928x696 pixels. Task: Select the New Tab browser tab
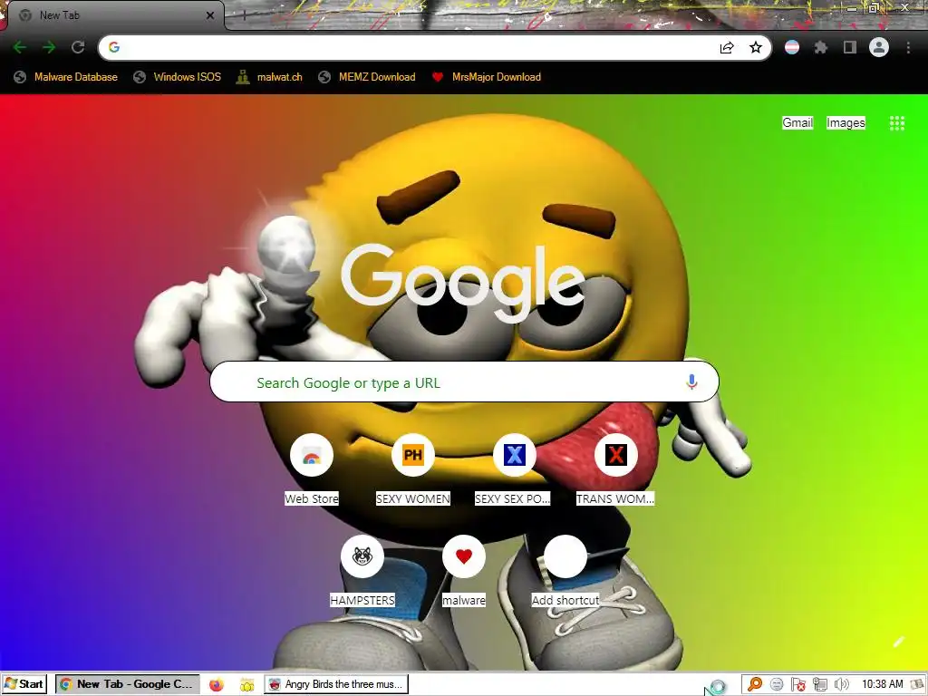point(115,15)
